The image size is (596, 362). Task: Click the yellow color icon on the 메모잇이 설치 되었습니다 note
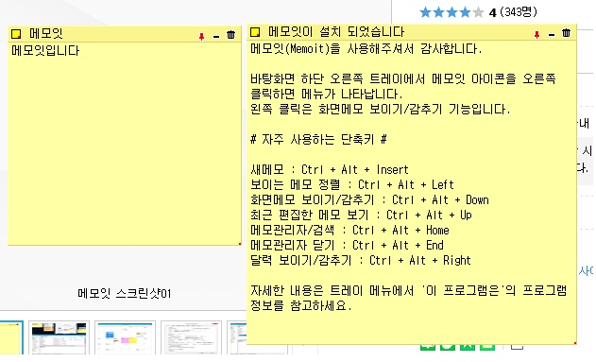pyautogui.click(x=255, y=32)
